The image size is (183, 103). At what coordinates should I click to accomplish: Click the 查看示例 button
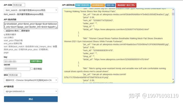(110, 5)
